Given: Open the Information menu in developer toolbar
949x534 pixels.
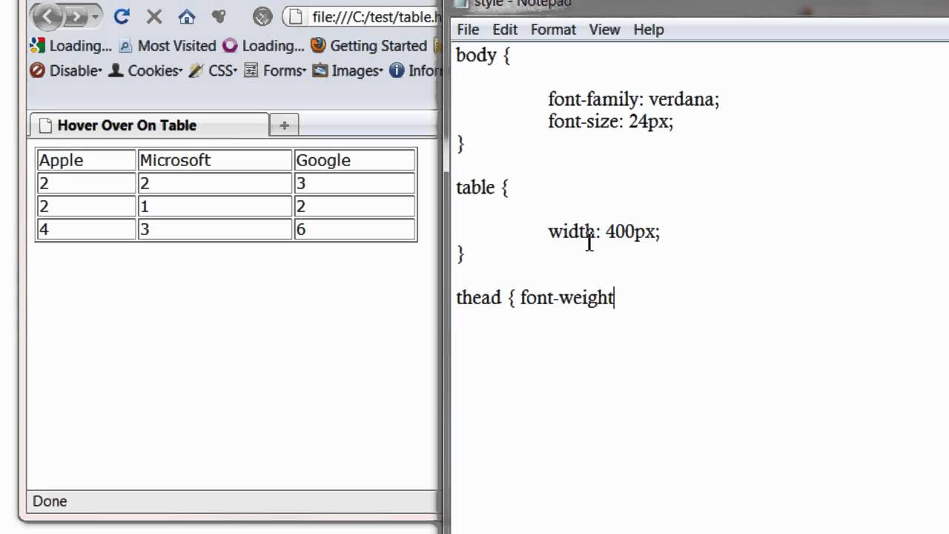Looking at the screenshot, I should [x=415, y=70].
